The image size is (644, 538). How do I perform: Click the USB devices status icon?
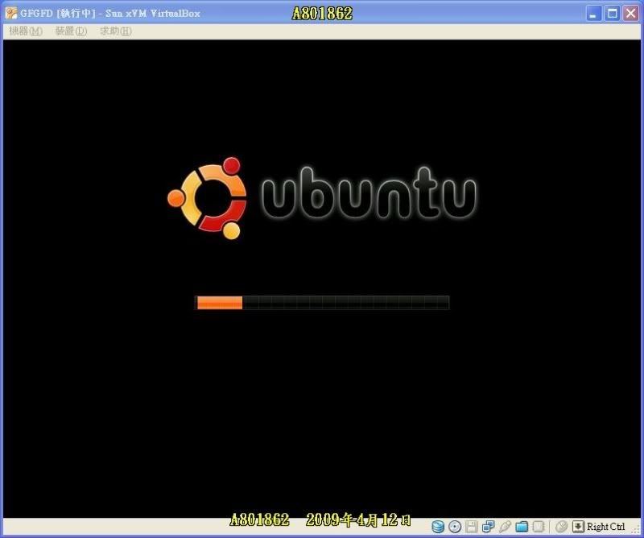[x=506, y=527]
